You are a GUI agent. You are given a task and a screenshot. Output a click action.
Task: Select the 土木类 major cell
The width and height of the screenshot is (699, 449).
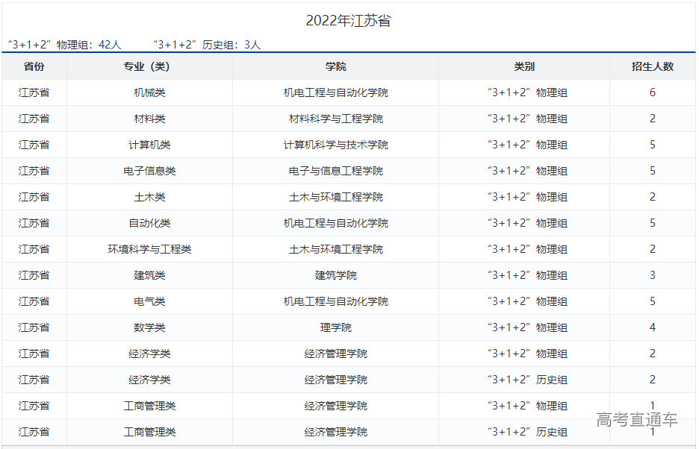point(149,197)
